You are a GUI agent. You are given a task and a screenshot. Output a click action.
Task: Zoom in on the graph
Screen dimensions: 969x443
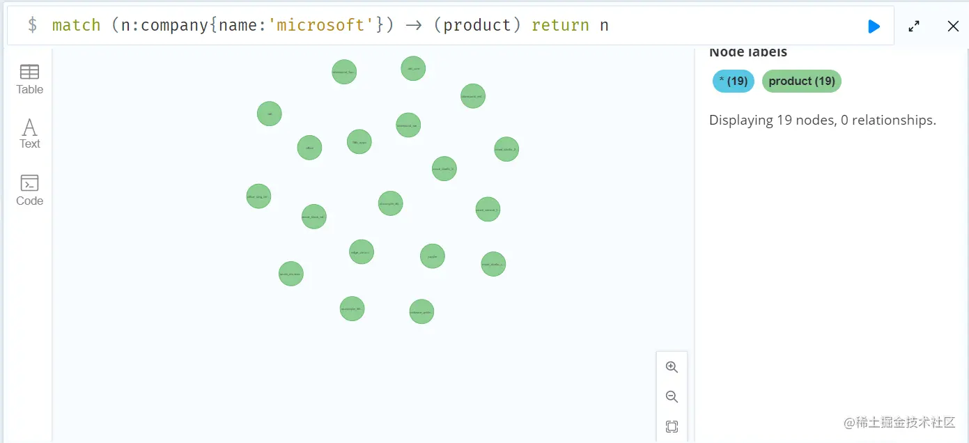pos(672,367)
